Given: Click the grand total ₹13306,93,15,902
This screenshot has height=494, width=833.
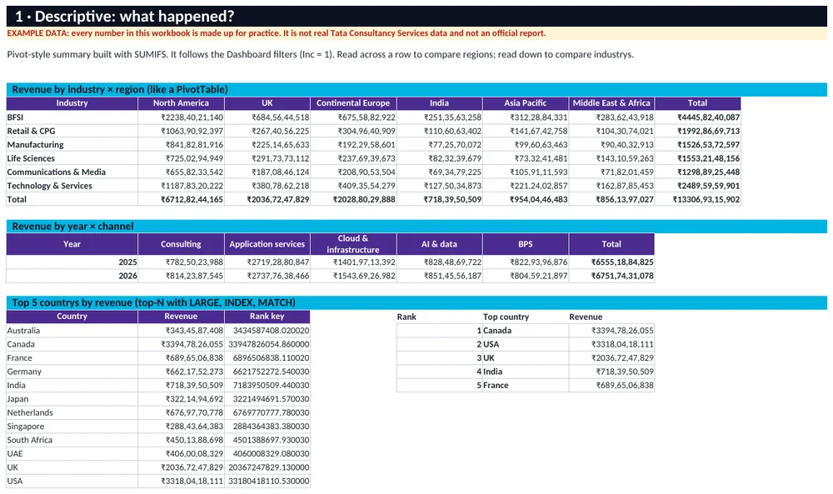Looking at the screenshot, I should [x=697, y=200].
